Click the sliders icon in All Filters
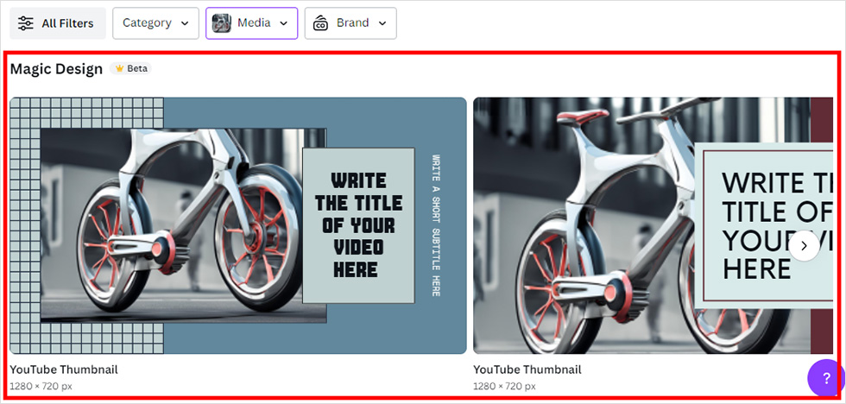 (x=25, y=23)
